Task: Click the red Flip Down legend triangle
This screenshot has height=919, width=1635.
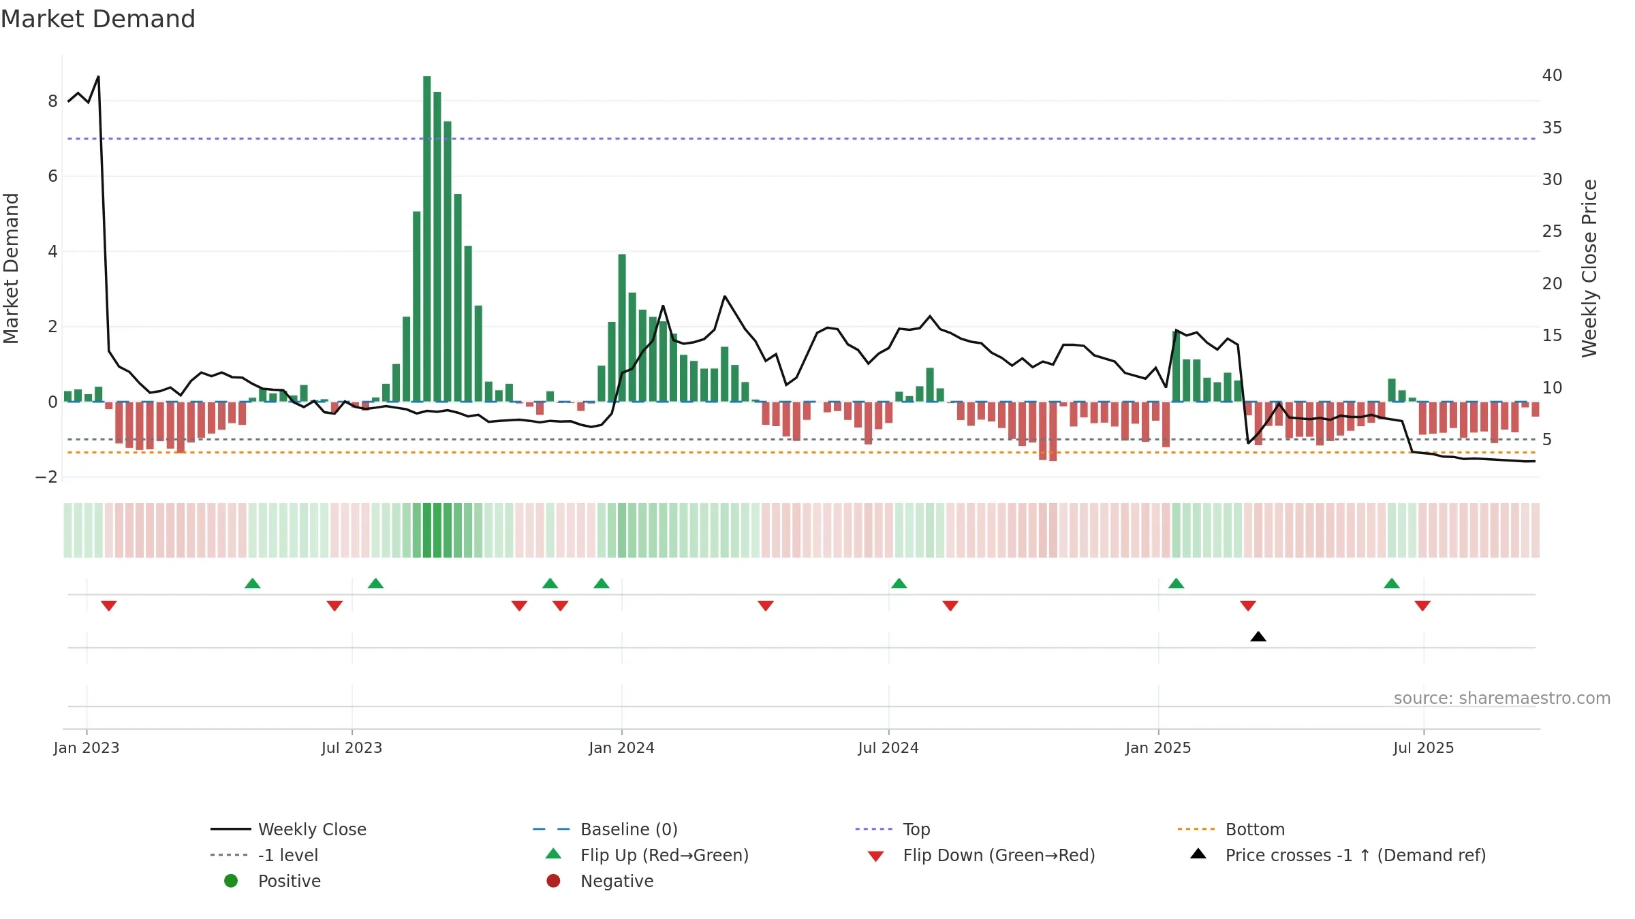Action: [x=876, y=856]
